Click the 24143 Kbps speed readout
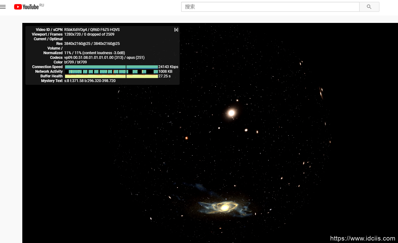The height and width of the screenshot is (243, 398). pos(168,67)
